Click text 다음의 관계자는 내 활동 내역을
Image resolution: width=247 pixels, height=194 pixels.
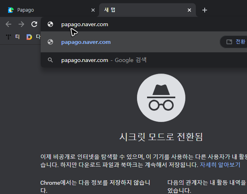[x=207, y=182]
